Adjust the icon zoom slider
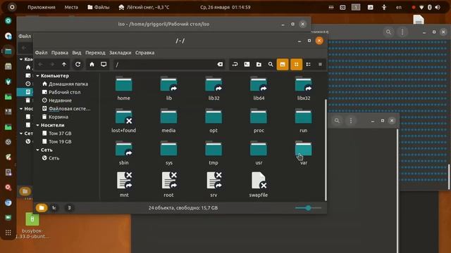This screenshot has width=451, height=253. [x=308, y=208]
